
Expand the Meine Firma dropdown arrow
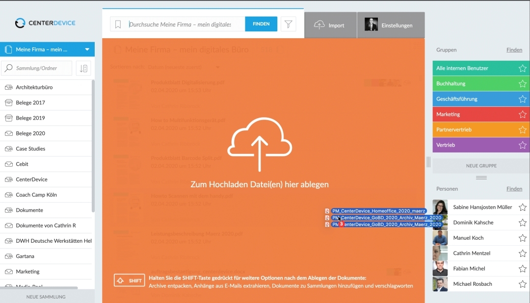point(87,50)
